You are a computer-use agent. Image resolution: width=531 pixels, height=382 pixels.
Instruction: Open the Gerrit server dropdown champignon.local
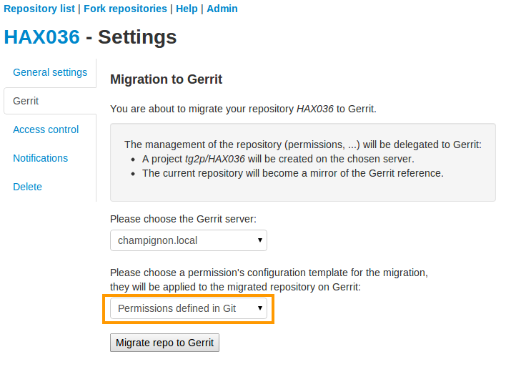tap(188, 240)
